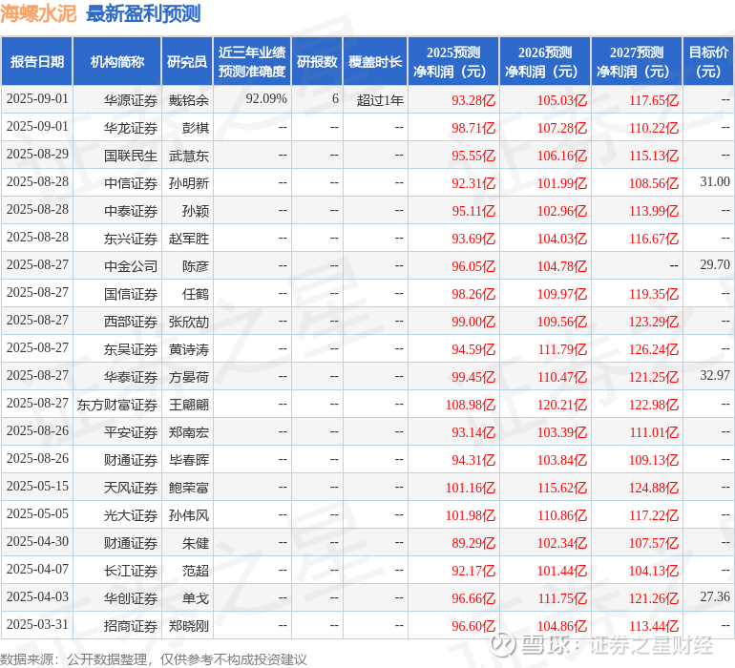This screenshot has width=735, height=668.
Task: Click 95.11亿 in 中泰证券 row
Action: (x=473, y=211)
